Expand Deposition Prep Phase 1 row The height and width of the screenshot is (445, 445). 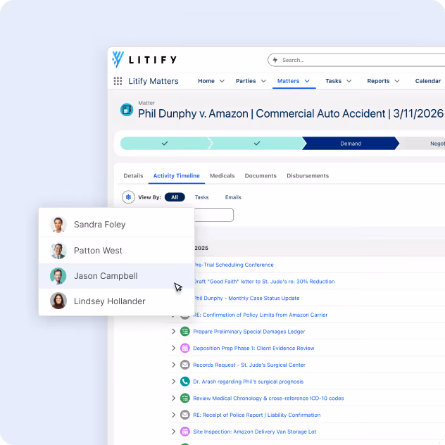point(173,348)
